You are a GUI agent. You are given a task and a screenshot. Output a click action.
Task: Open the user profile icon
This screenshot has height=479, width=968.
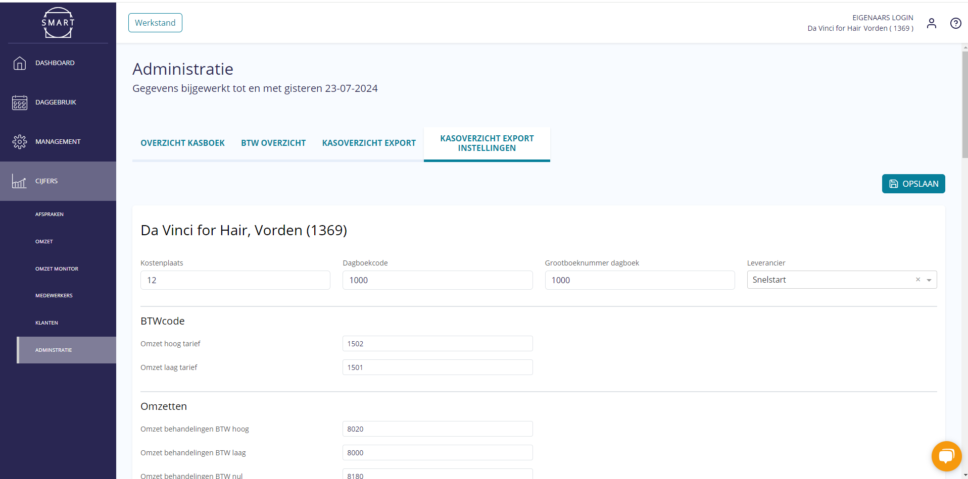tap(931, 23)
